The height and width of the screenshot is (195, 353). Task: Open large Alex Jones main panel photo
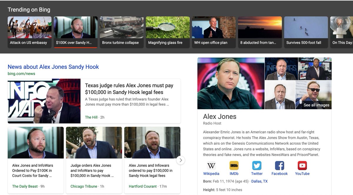231,83
